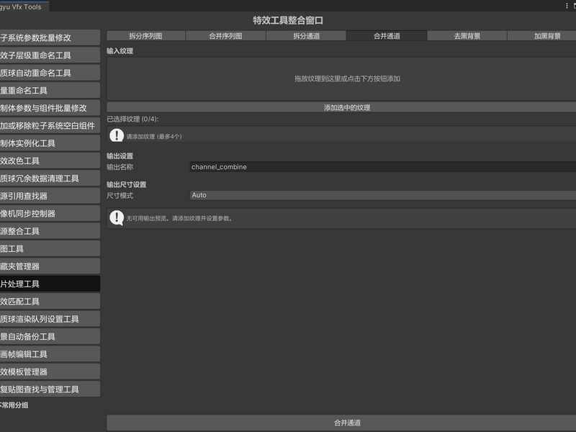The image size is (576, 432).
Task: Click the 无可用输出预览 help message
Action: click(179, 218)
